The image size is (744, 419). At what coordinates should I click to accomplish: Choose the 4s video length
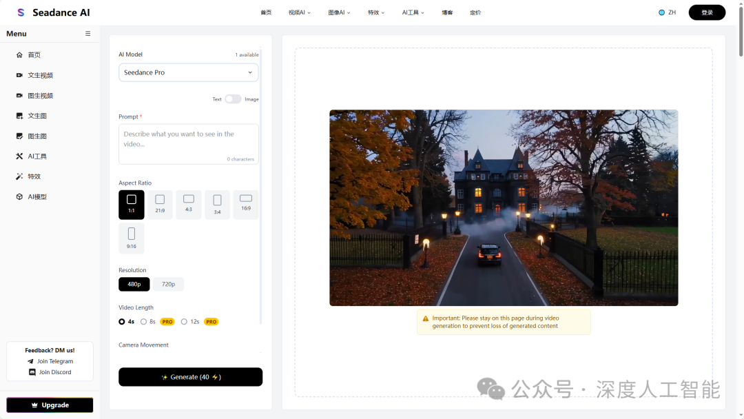pyautogui.click(x=126, y=322)
